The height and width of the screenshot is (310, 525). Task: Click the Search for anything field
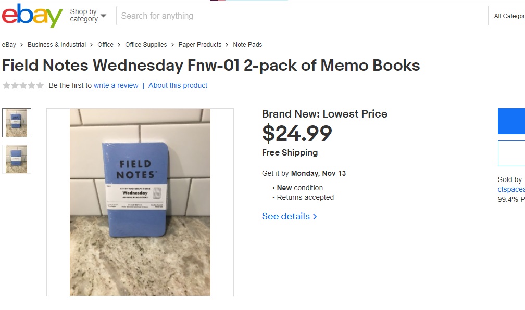302,16
